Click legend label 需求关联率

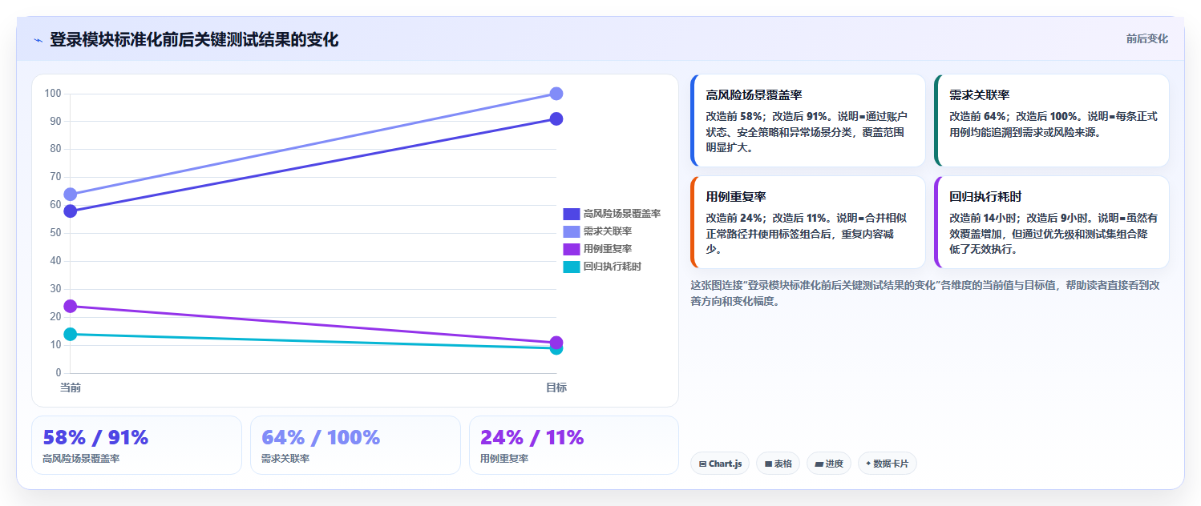(608, 231)
